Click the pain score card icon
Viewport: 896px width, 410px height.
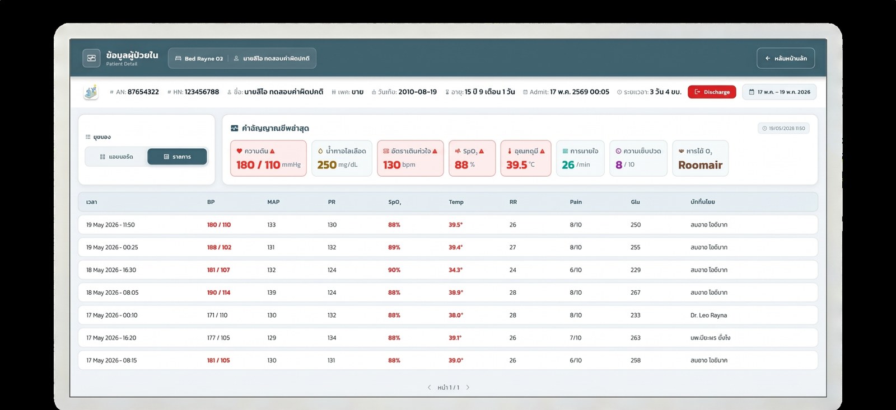pyautogui.click(x=618, y=151)
